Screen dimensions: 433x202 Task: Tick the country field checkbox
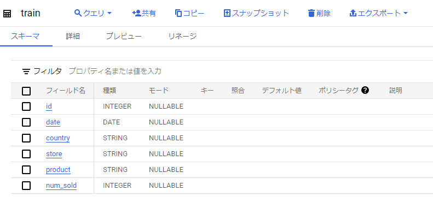tap(26, 138)
